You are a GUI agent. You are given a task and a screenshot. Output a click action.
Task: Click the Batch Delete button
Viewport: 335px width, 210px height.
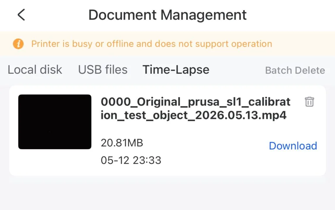[x=295, y=70]
